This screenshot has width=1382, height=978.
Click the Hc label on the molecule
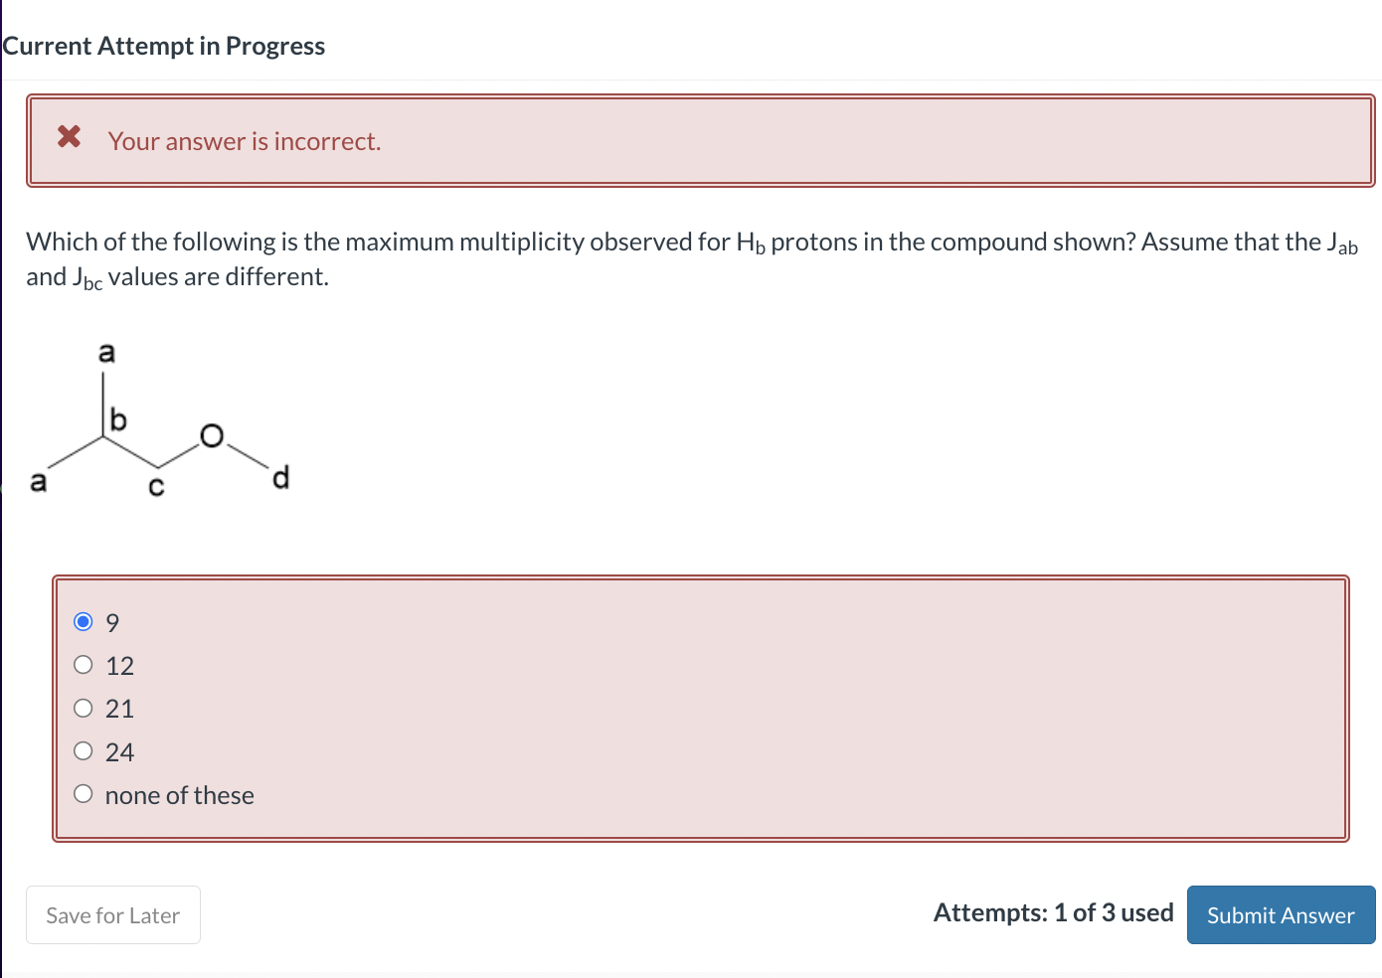pyautogui.click(x=156, y=486)
